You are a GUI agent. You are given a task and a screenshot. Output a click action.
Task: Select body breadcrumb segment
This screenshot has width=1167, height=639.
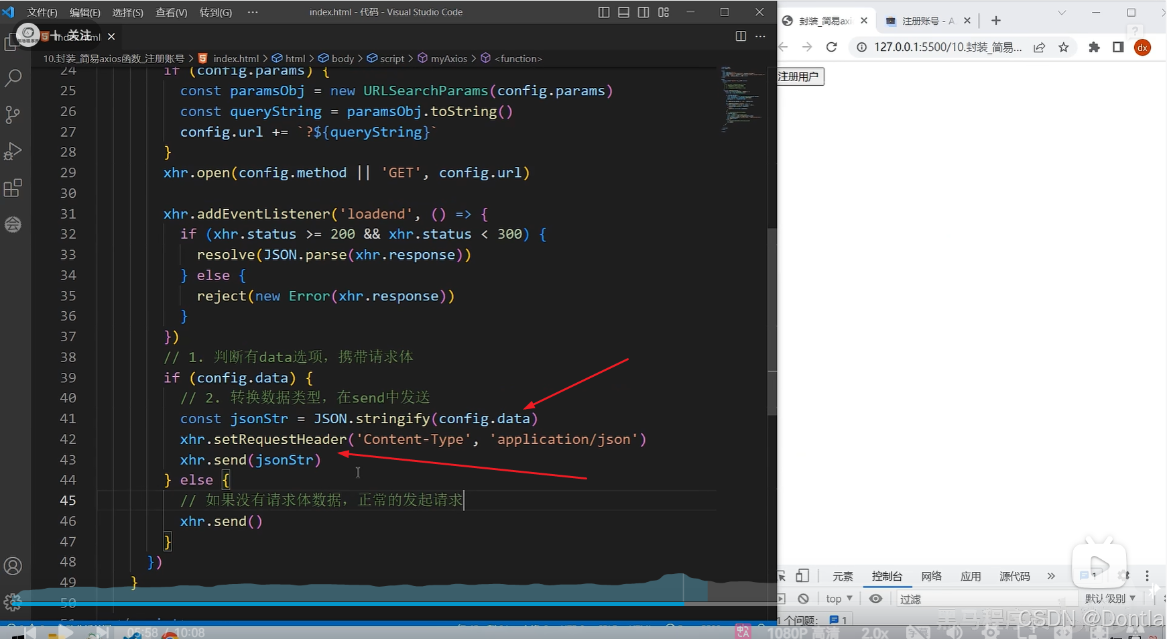(x=336, y=58)
